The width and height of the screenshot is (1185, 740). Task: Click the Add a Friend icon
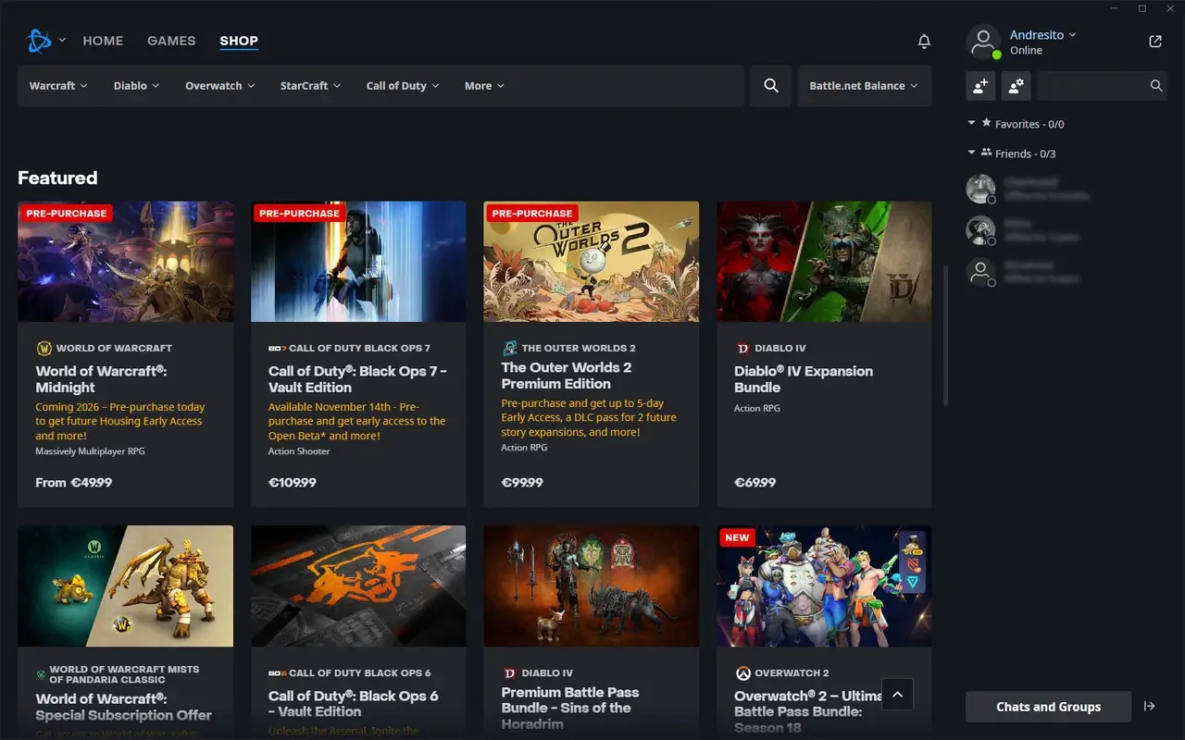coord(980,85)
